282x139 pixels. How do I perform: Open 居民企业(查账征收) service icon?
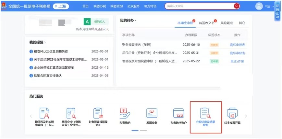(x=71, y=114)
